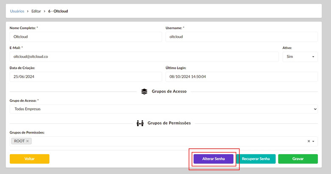This screenshot has height=174, width=331.
Task: Remove the ROOT permission tag
Action: [28, 141]
